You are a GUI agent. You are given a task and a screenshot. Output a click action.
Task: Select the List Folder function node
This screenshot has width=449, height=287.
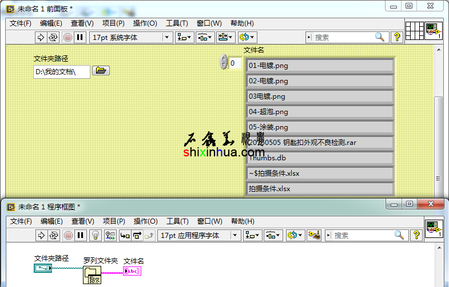(x=92, y=276)
